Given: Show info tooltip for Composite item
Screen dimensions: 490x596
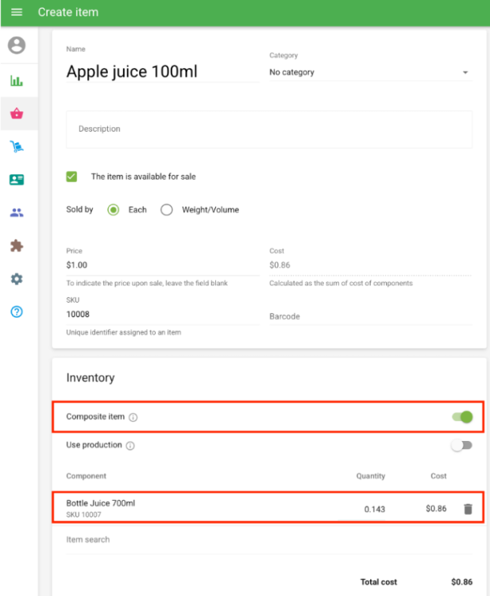Looking at the screenshot, I should 133,417.
